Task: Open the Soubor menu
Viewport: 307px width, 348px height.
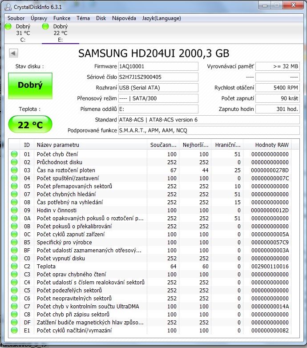Action: click(16, 18)
